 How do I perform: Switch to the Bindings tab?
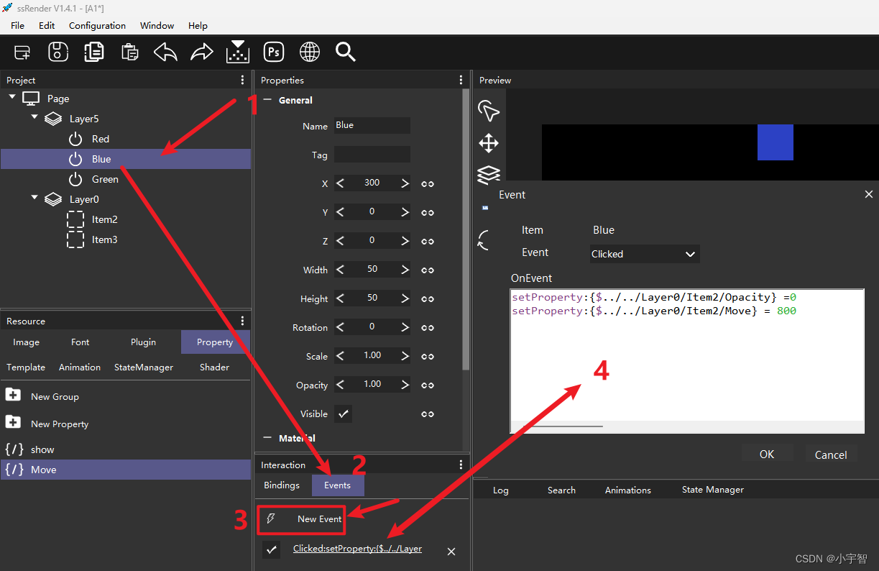click(x=282, y=485)
